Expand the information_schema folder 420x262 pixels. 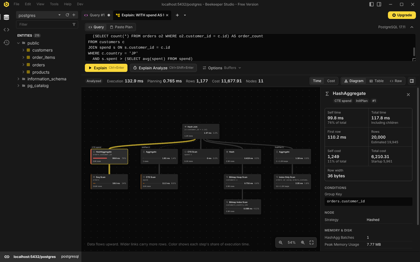coord(18,79)
